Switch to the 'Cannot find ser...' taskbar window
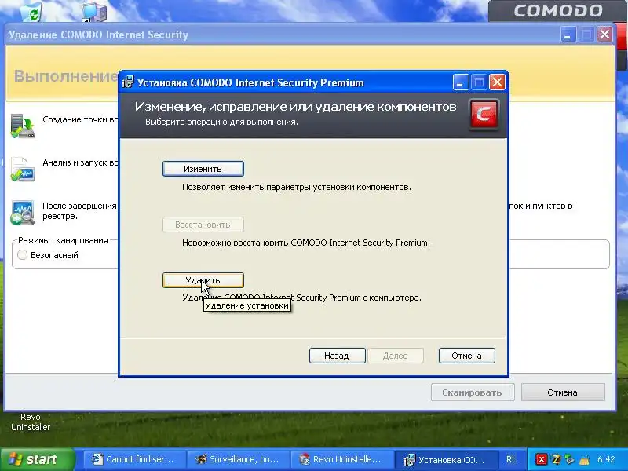 pyautogui.click(x=134, y=459)
